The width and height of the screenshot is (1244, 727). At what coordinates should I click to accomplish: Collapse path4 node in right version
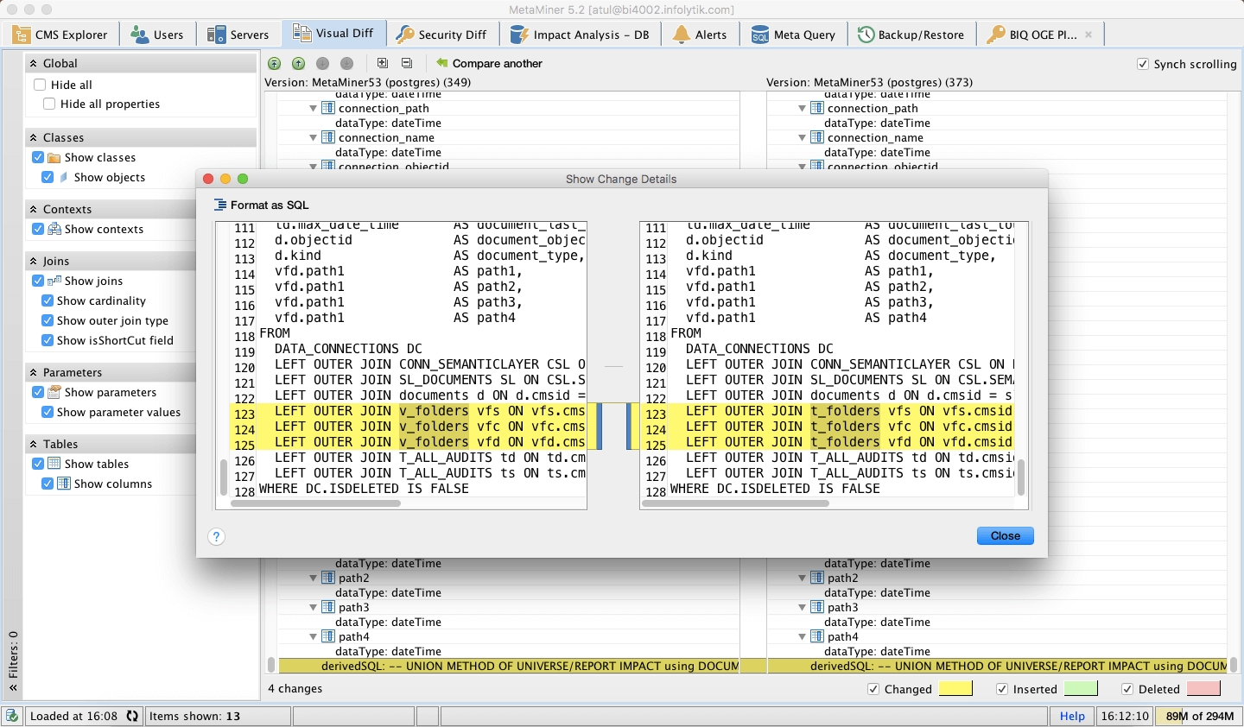coord(803,637)
